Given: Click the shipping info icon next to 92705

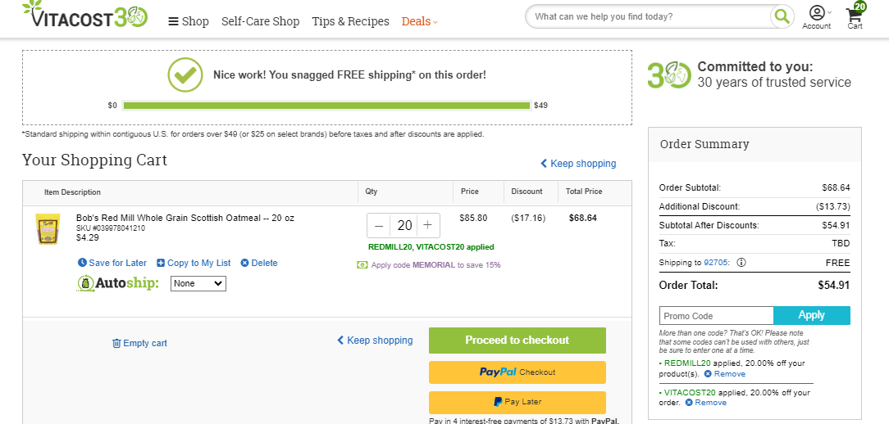Looking at the screenshot, I should coord(741,263).
